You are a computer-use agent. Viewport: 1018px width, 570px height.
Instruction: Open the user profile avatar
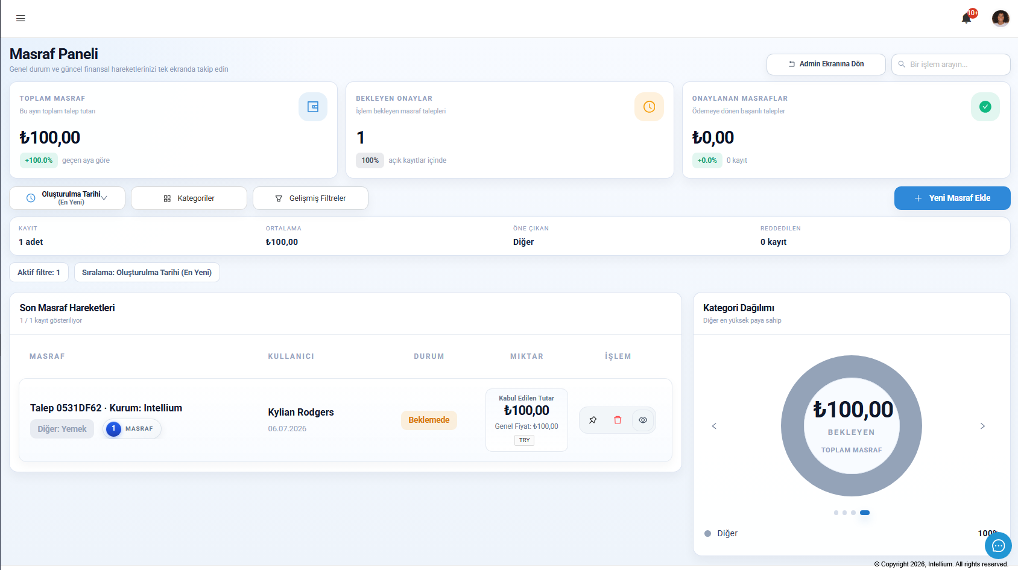pos(1001,18)
